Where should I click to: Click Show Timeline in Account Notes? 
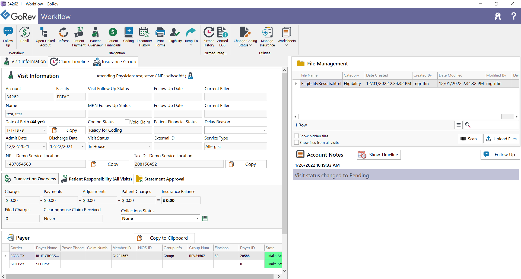(379, 155)
